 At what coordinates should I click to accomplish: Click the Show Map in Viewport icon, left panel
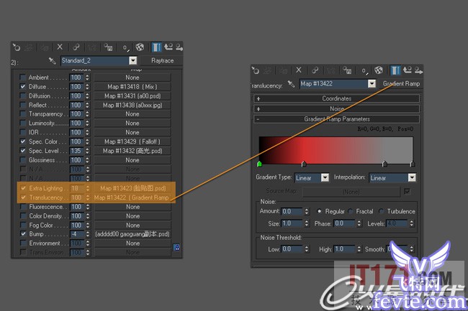pyautogui.click(x=140, y=47)
